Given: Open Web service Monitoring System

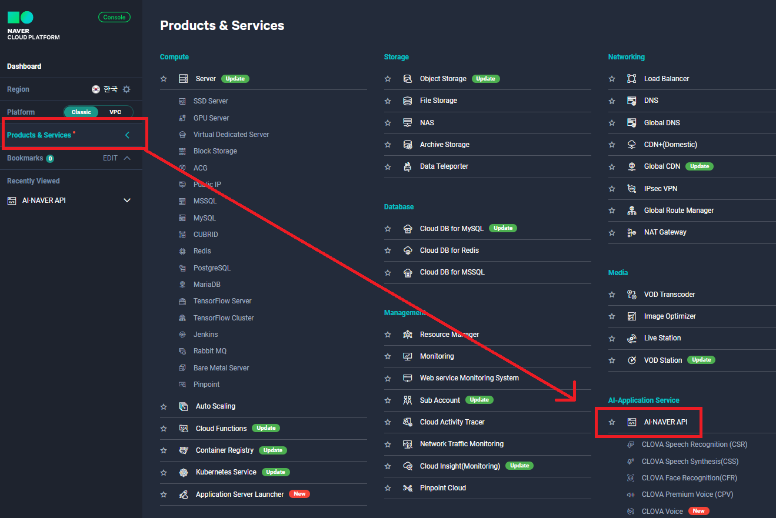Looking at the screenshot, I should (x=469, y=378).
